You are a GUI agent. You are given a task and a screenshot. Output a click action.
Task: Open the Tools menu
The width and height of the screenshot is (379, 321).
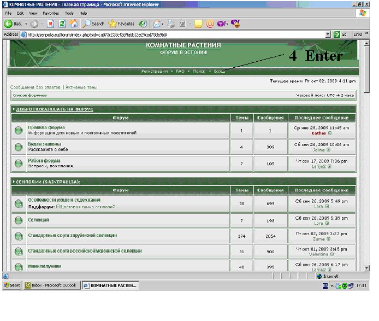coord(69,13)
